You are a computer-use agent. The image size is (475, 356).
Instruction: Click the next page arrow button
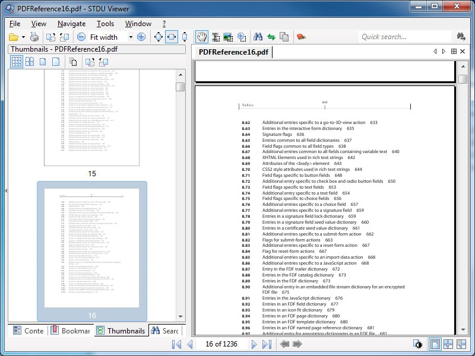pyautogui.click(x=254, y=344)
